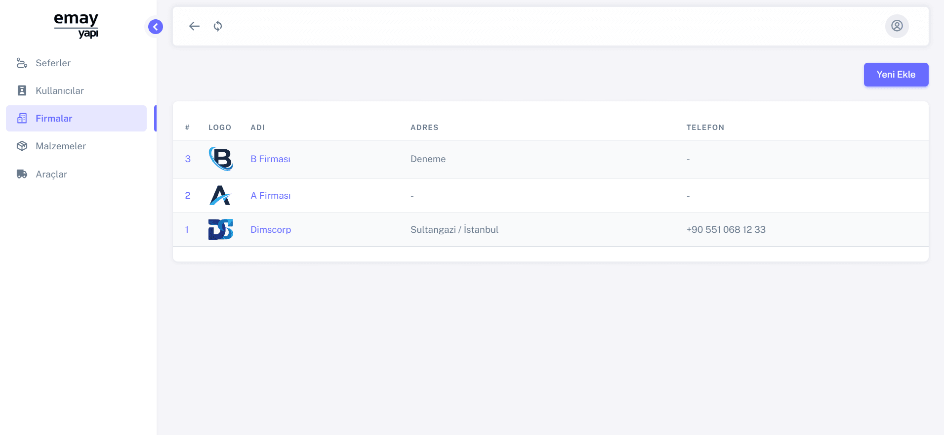The height and width of the screenshot is (435, 944).
Task: Open the Seferler menu item
Action: [53, 63]
